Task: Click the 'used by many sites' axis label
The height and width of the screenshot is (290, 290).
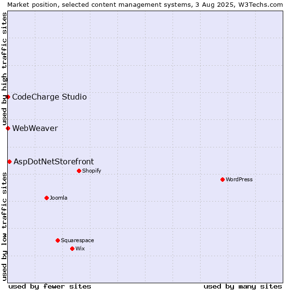Action: pyautogui.click(x=243, y=287)
